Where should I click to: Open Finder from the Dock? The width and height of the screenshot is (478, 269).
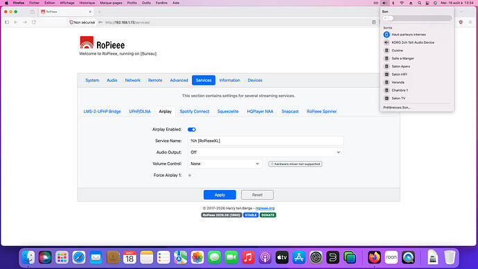(28, 257)
